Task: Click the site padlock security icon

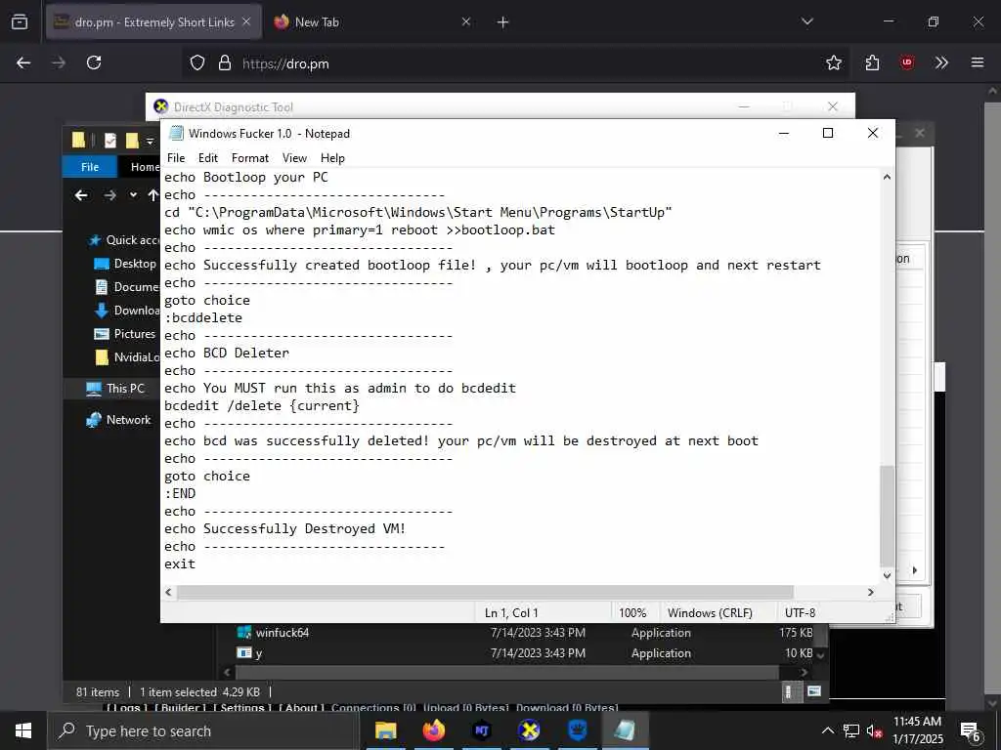Action: tap(224, 62)
